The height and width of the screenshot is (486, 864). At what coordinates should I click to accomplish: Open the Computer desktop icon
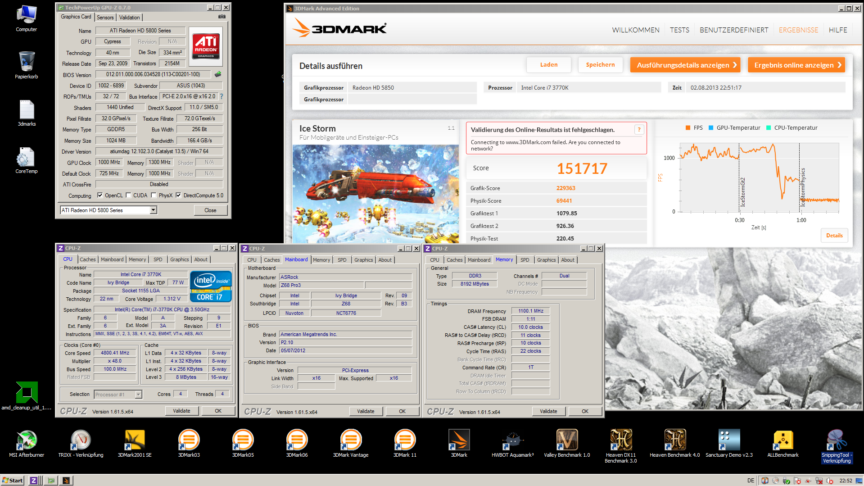(x=27, y=18)
